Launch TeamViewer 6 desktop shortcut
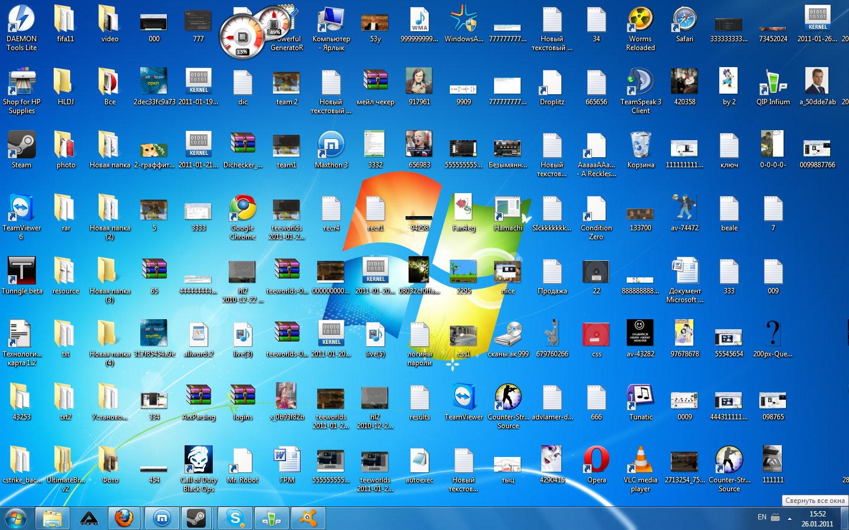849x530 pixels. [x=22, y=217]
